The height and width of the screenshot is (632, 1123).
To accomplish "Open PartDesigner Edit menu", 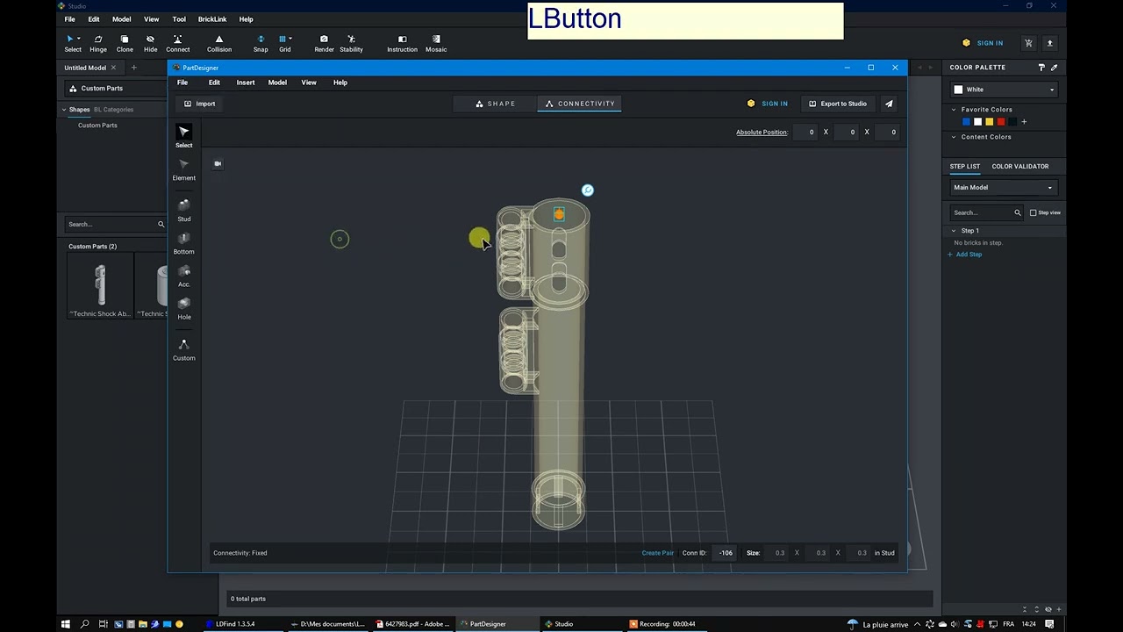I will (x=214, y=83).
